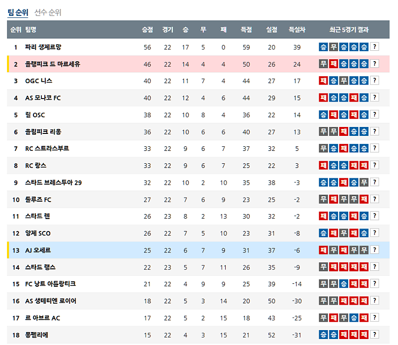Open the 올랭피크 드 마르세유 team link

(52, 64)
